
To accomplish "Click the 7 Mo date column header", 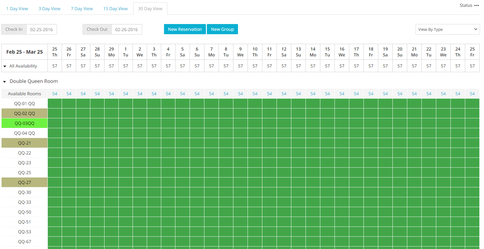I will coord(211,52).
